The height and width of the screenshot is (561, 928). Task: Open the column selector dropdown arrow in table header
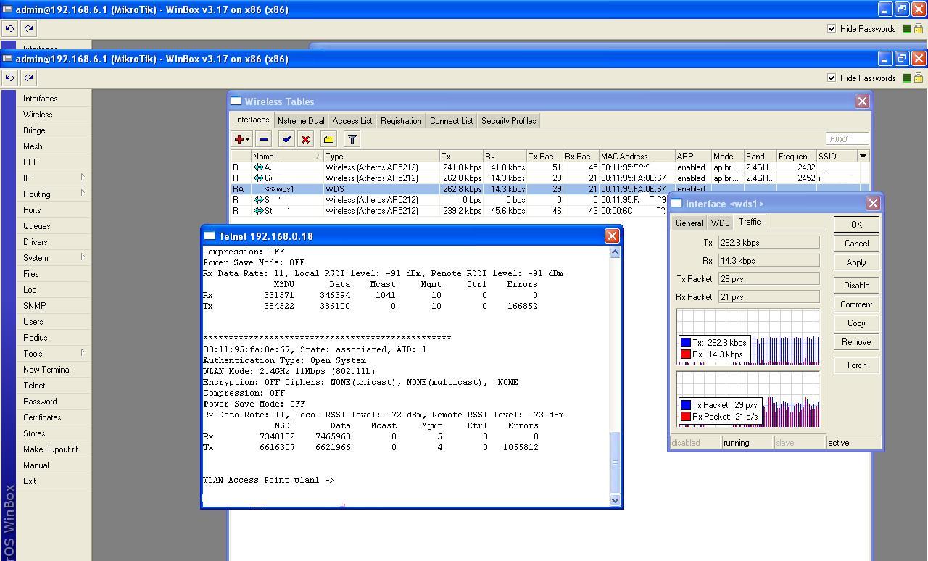coord(863,156)
